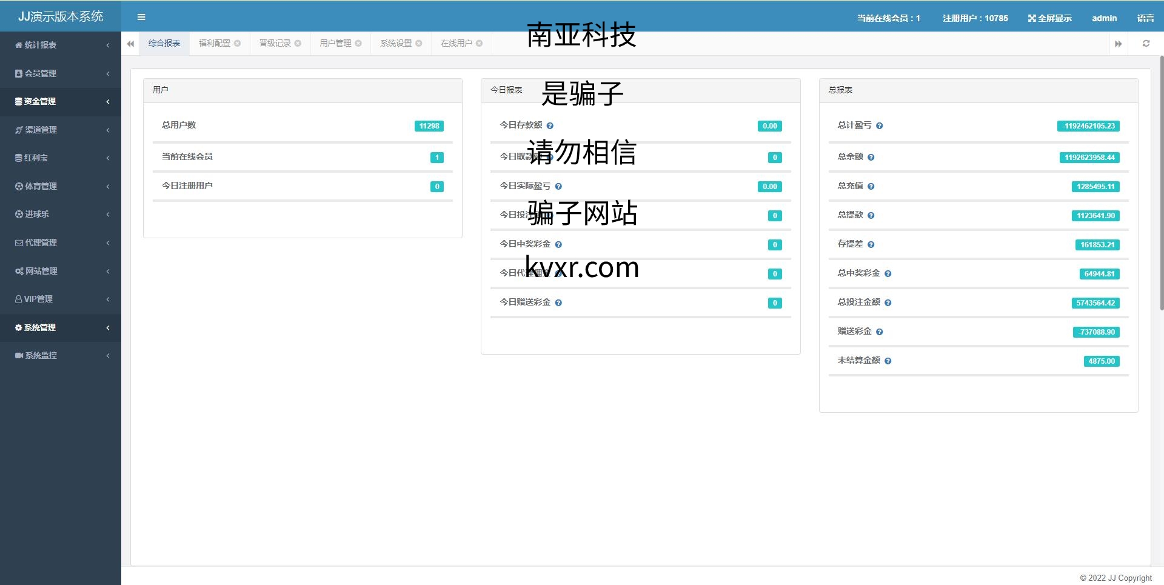Click help icon next to 总投注金额
This screenshot has width=1164, height=585.
[x=888, y=303]
